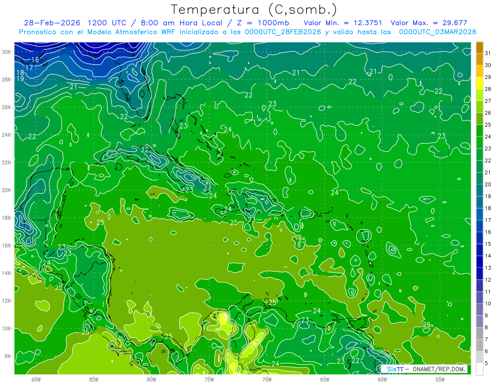Click the yellow hot spot near 10N 74W
This screenshot has width=499, height=385.
coord(224,319)
